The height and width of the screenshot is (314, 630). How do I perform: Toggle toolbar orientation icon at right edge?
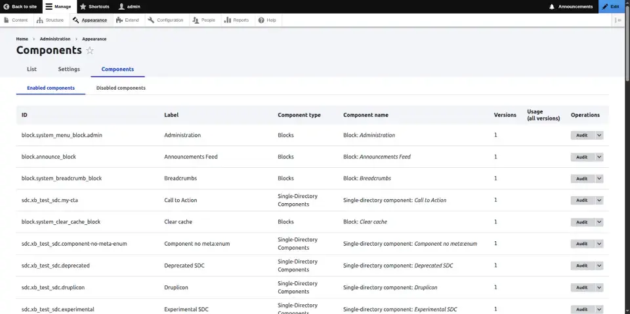click(618, 20)
